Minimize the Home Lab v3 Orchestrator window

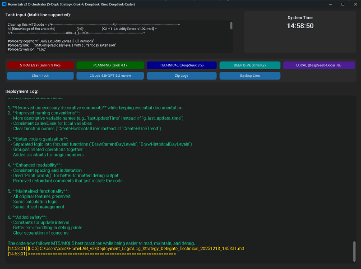(x=331, y=4)
